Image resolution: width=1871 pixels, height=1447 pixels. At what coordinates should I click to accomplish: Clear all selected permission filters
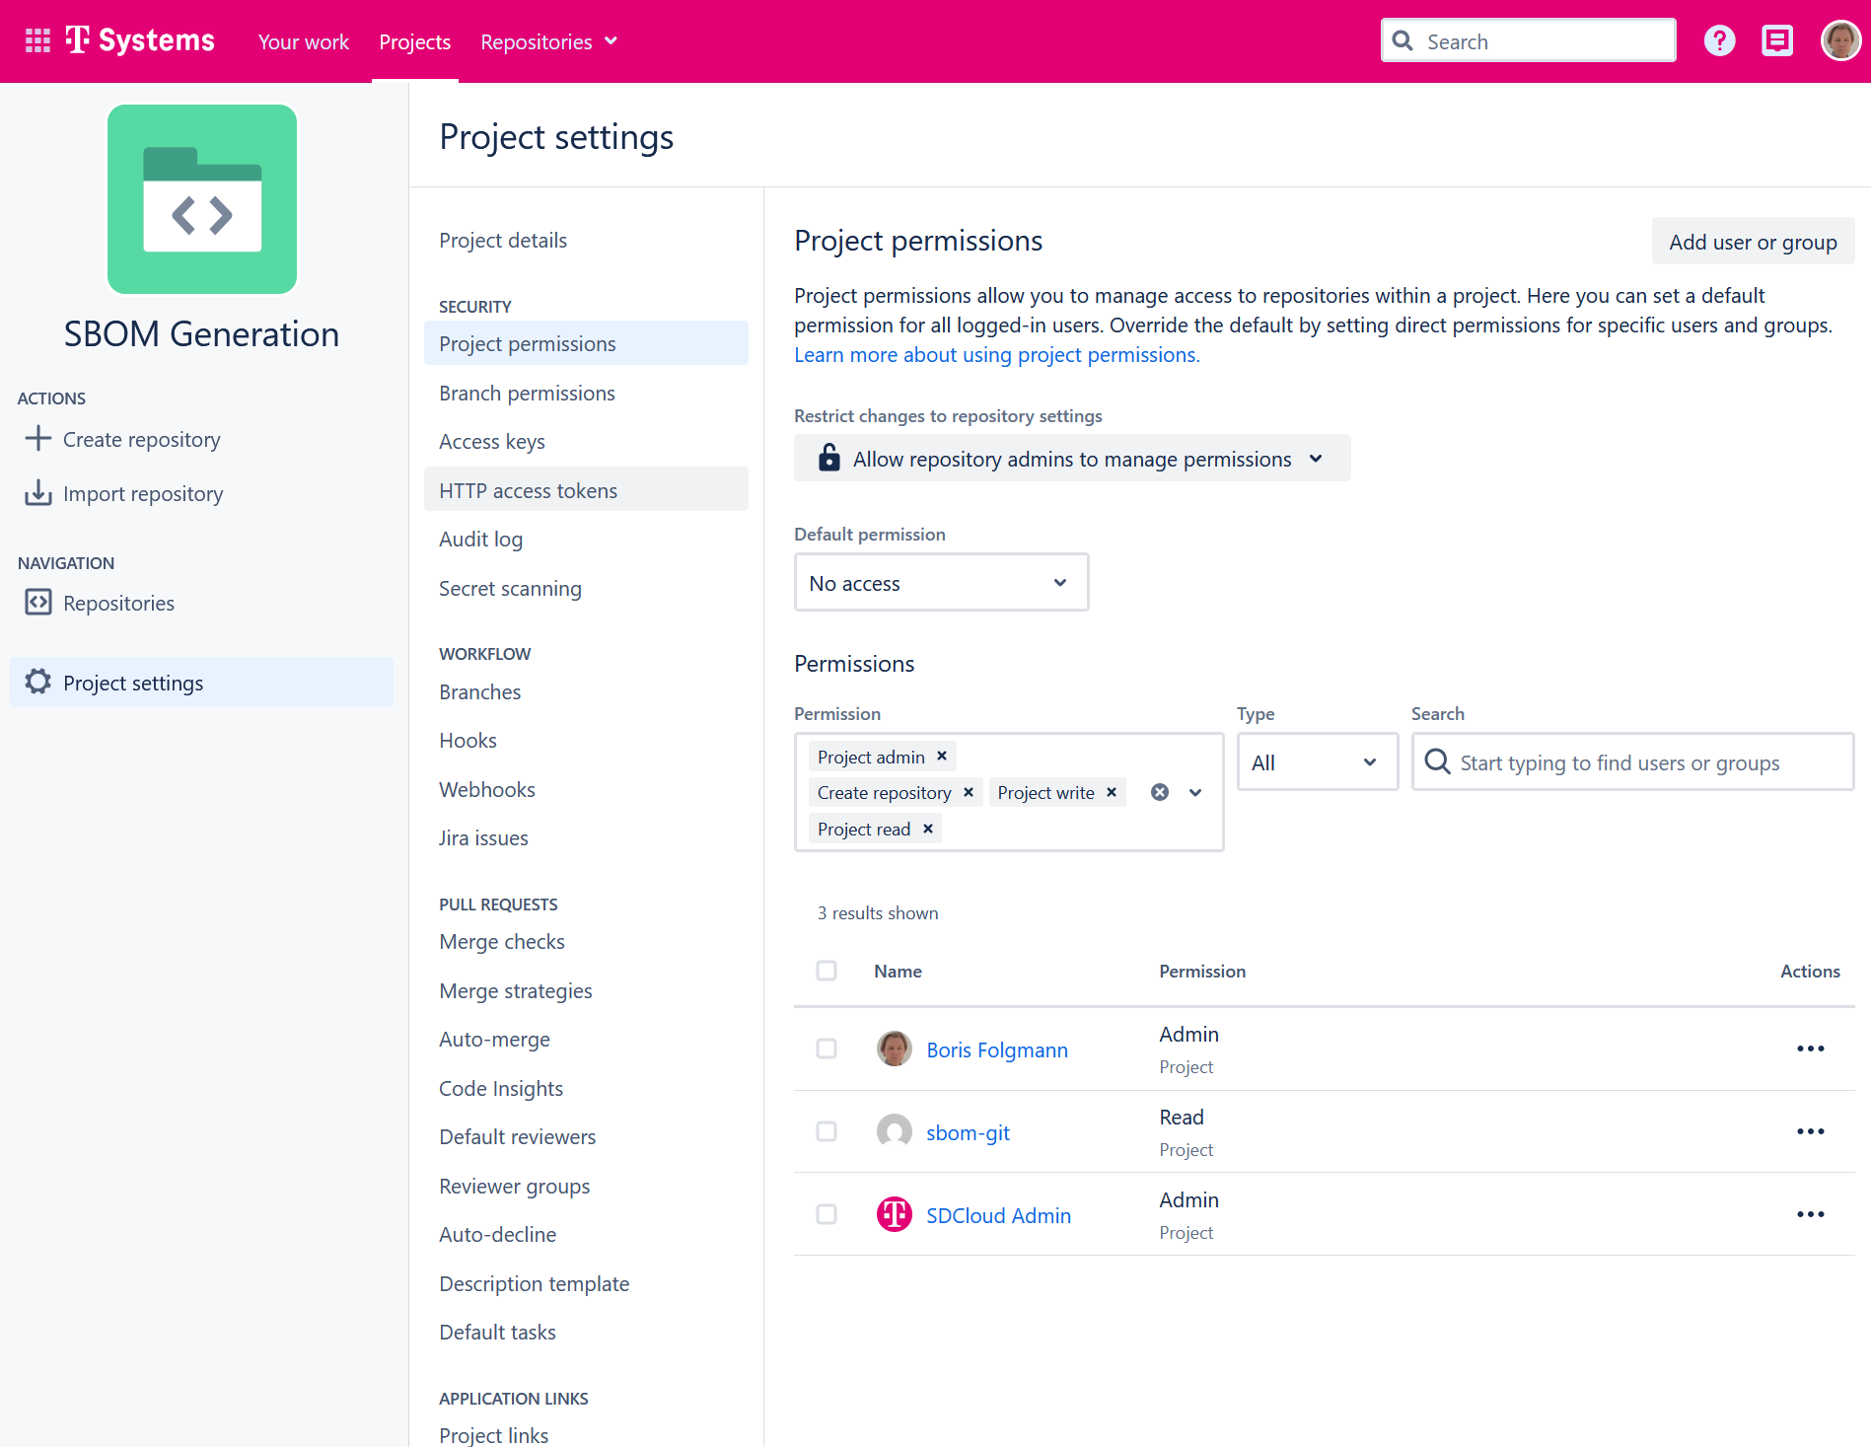(x=1160, y=793)
